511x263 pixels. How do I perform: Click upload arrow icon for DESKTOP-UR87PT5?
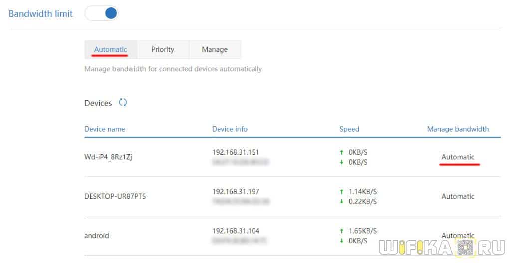coord(341,191)
